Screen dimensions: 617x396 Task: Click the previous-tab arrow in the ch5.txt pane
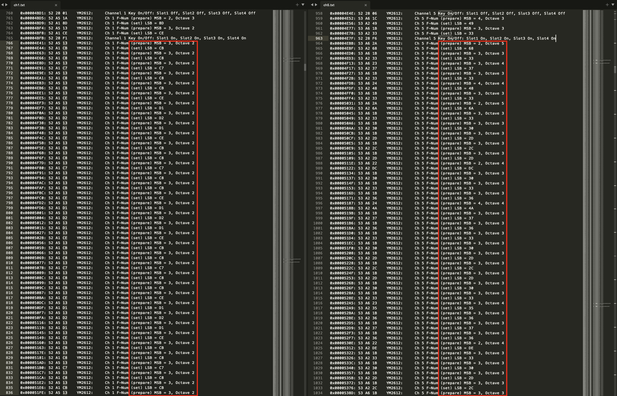coord(312,5)
